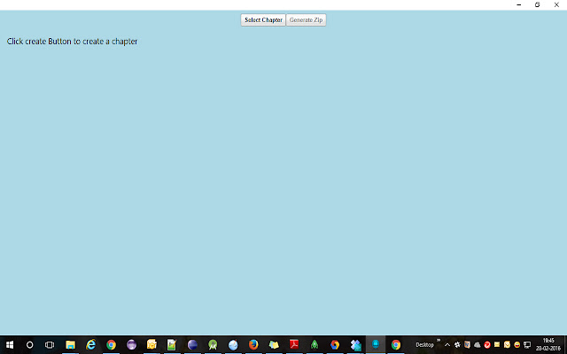Click the Select Chapter button
The image size is (567, 354).
point(263,19)
